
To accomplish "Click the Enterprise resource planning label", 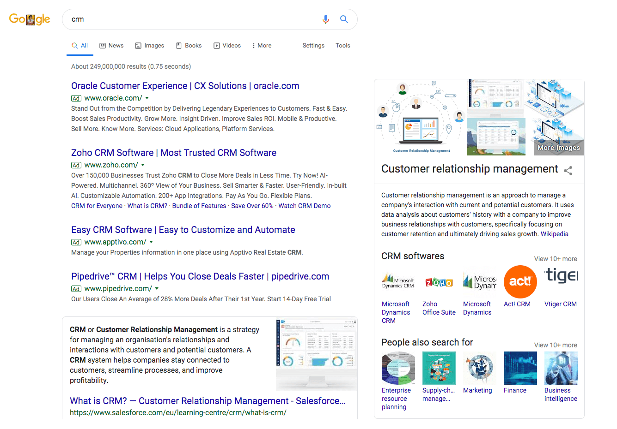I will click(396, 399).
